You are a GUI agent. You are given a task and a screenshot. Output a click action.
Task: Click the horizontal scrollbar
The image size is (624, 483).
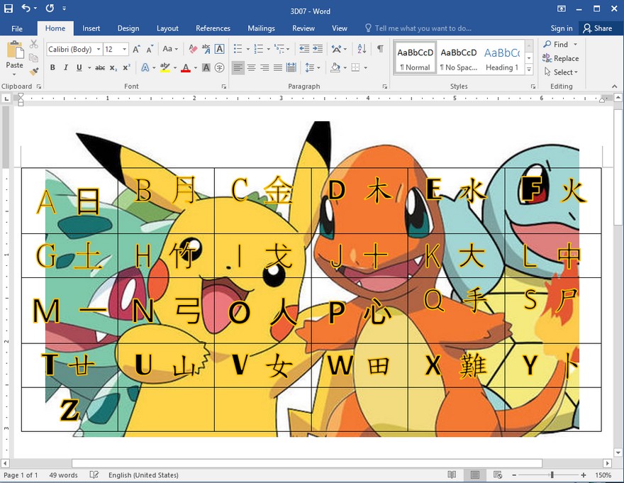(x=307, y=463)
